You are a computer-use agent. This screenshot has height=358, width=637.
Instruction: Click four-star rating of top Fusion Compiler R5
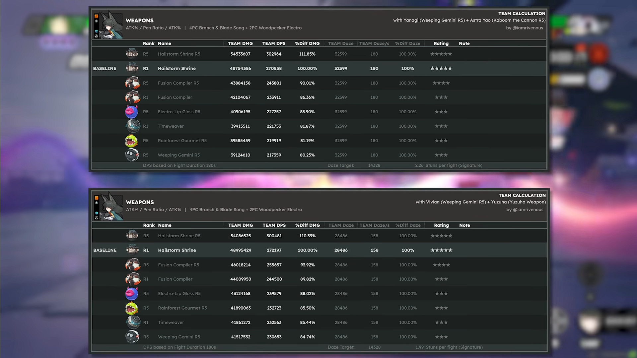pos(441,83)
